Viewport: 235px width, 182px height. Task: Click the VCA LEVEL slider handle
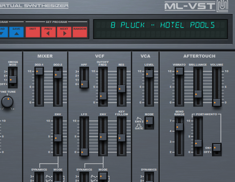(149, 74)
